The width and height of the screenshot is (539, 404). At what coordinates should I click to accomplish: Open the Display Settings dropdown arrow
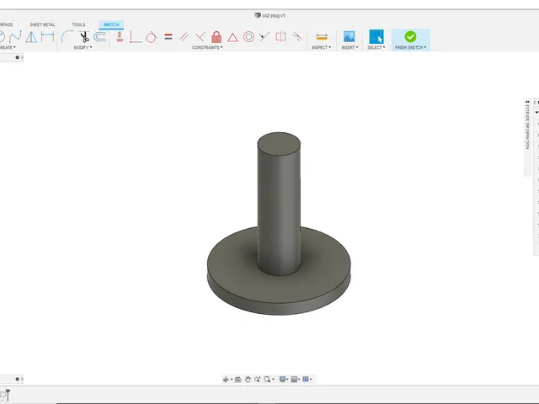[x=288, y=380]
